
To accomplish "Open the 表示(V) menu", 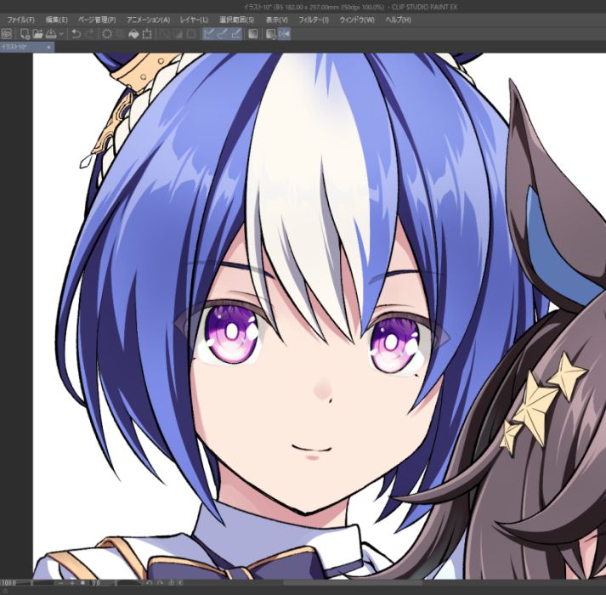I will click(x=277, y=20).
